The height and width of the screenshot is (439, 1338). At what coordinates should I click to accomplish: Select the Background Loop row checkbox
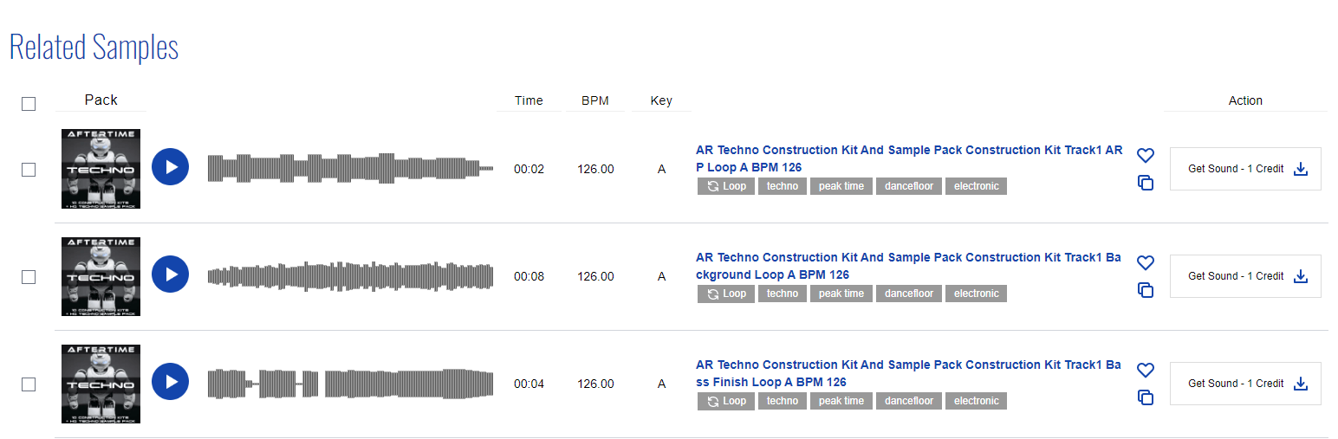(29, 277)
